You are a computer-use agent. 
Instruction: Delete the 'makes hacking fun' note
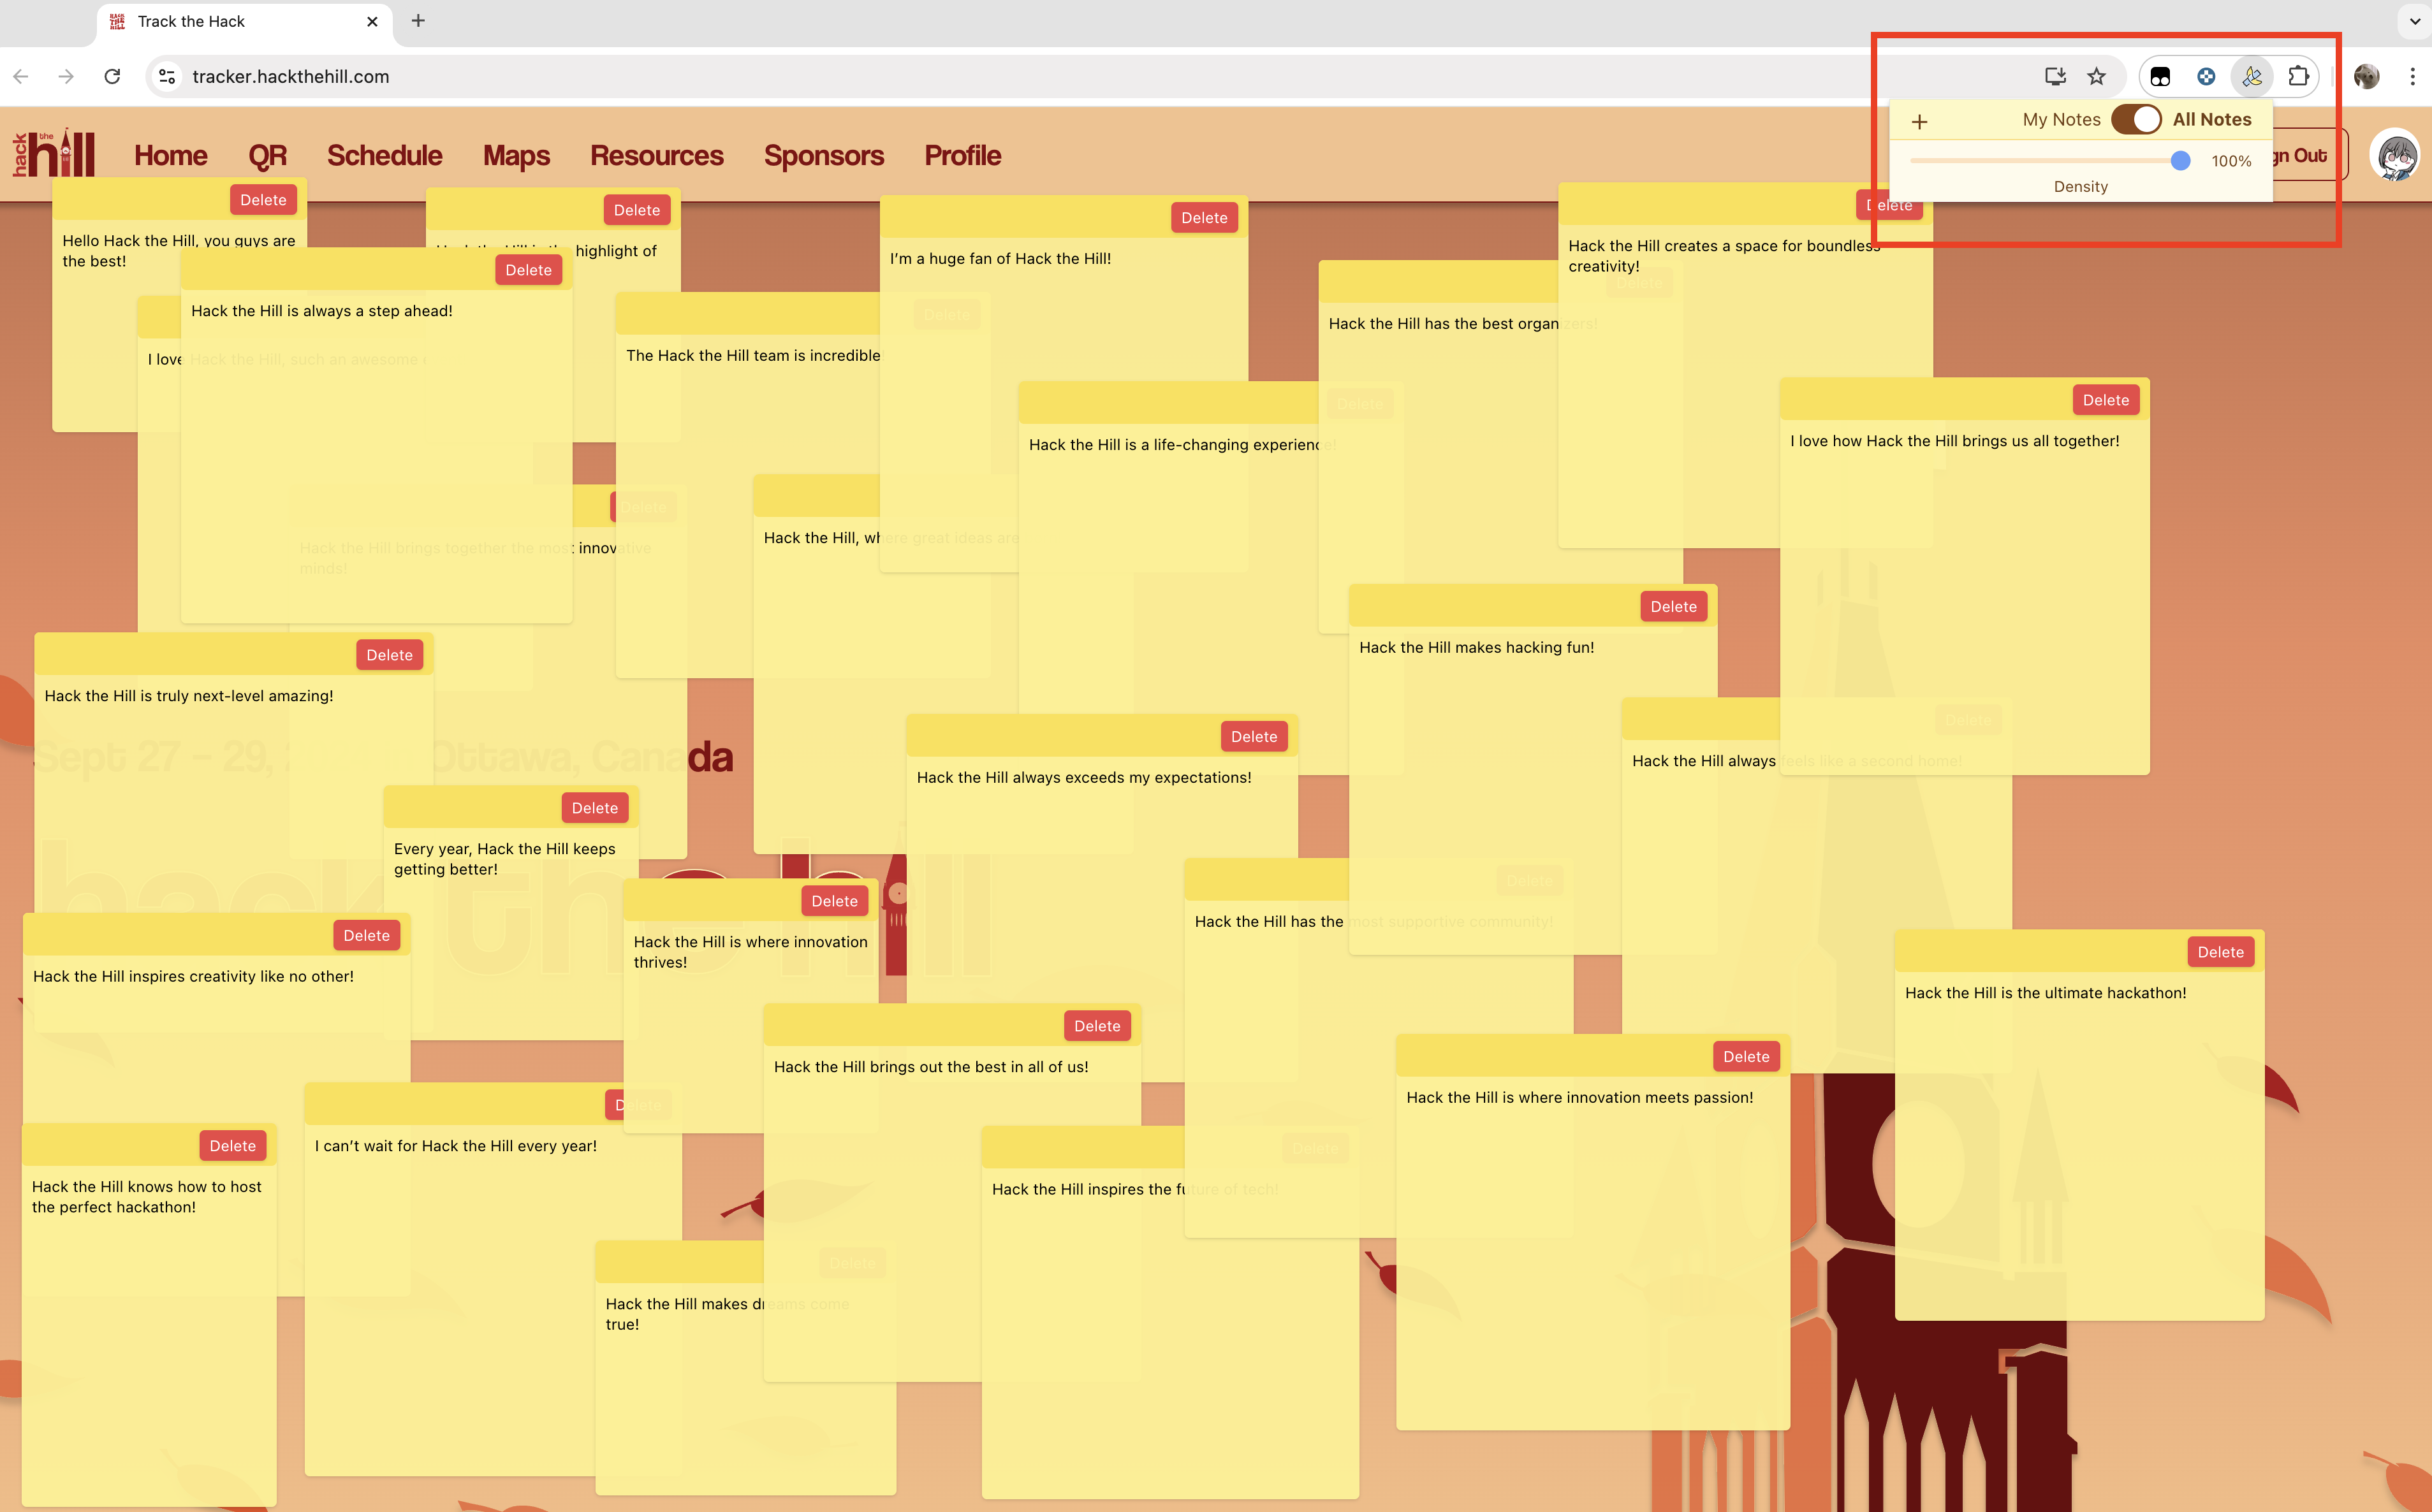[1673, 606]
